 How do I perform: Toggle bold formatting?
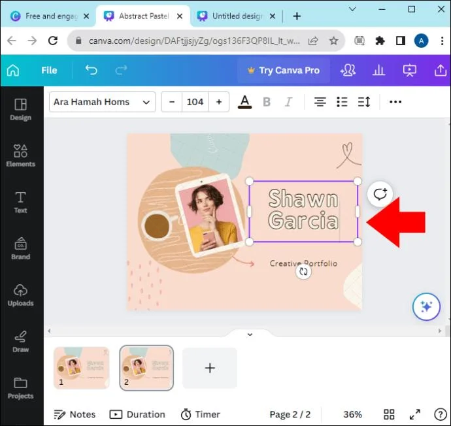(x=267, y=102)
